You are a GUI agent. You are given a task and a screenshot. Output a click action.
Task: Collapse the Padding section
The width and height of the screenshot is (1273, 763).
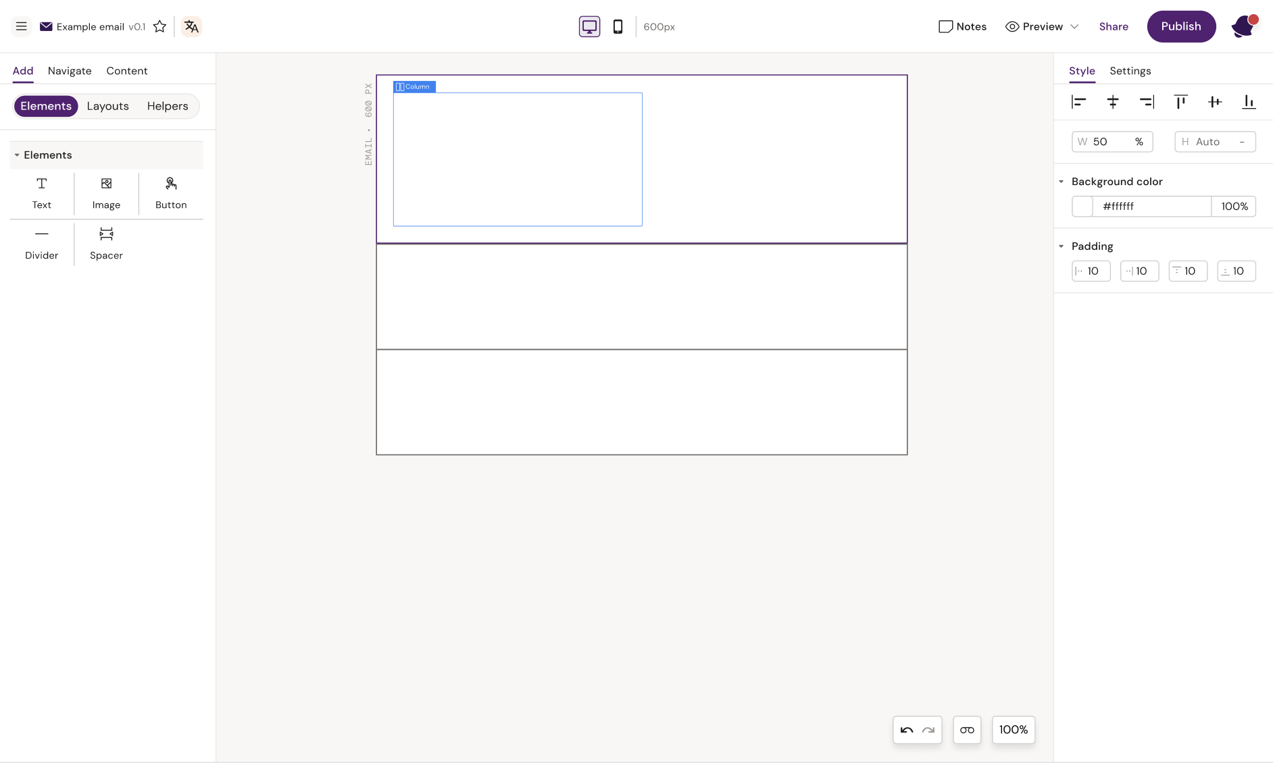pyautogui.click(x=1062, y=246)
